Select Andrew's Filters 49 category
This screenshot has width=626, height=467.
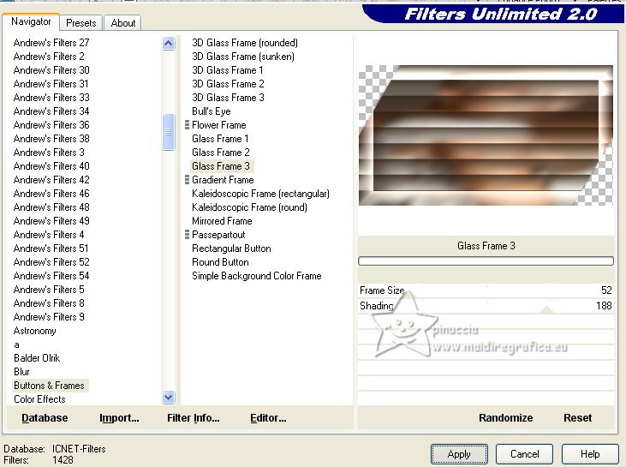pyautogui.click(x=51, y=221)
